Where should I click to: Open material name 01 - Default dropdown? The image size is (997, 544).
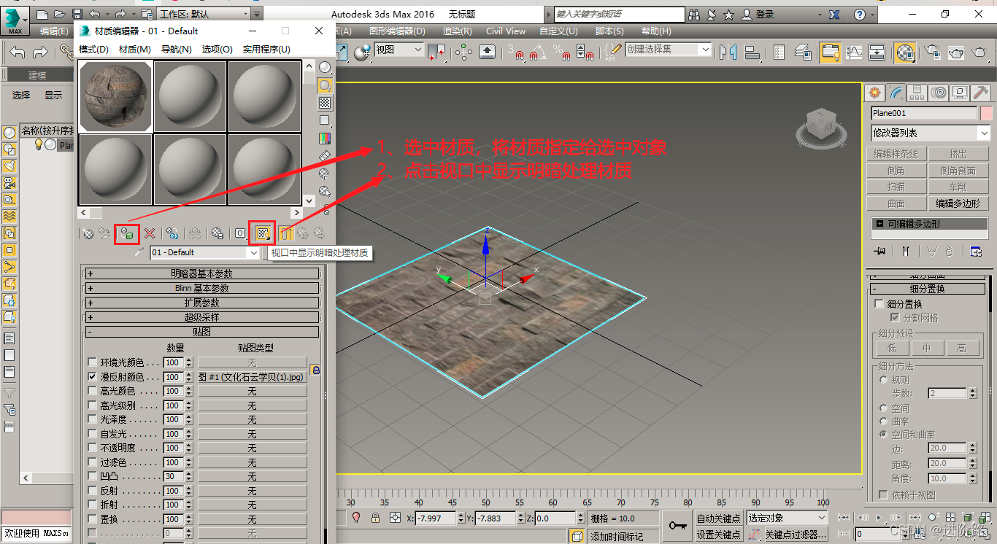[254, 252]
